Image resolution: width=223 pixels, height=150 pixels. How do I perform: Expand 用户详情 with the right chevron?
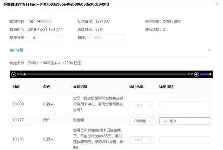tap(209, 50)
